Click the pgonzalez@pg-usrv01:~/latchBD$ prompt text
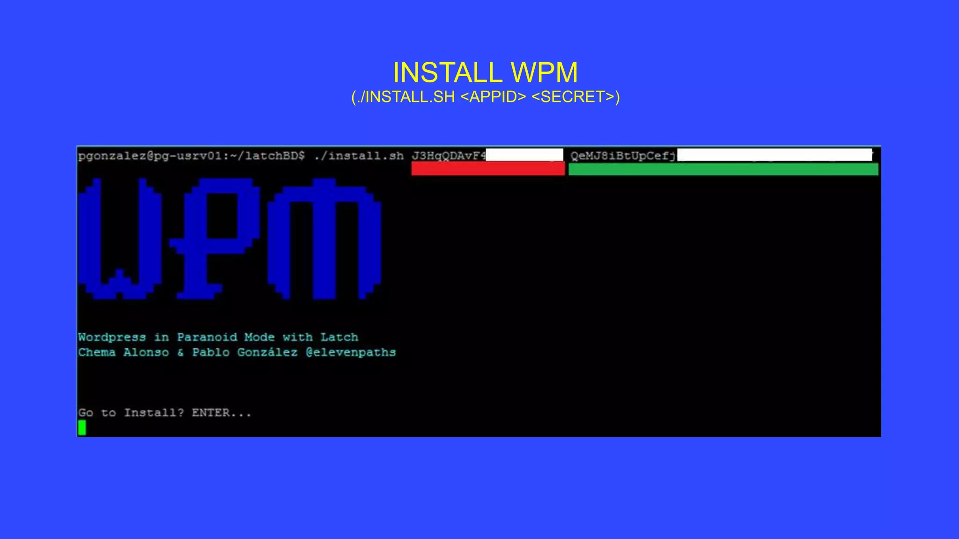959x539 pixels. coord(191,156)
